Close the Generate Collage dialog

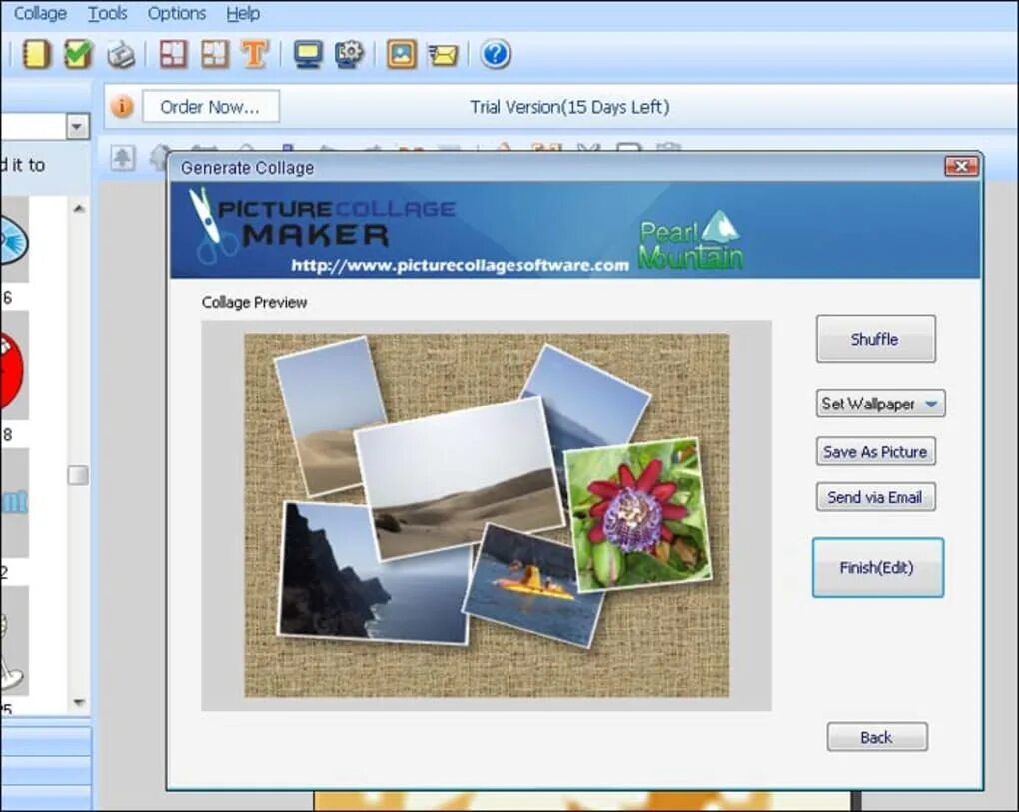click(x=960, y=167)
